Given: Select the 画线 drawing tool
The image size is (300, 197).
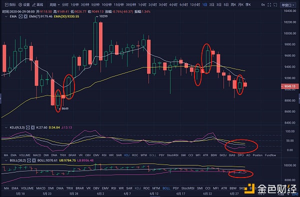Looking at the screenshot, I should click(x=37, y=4).
